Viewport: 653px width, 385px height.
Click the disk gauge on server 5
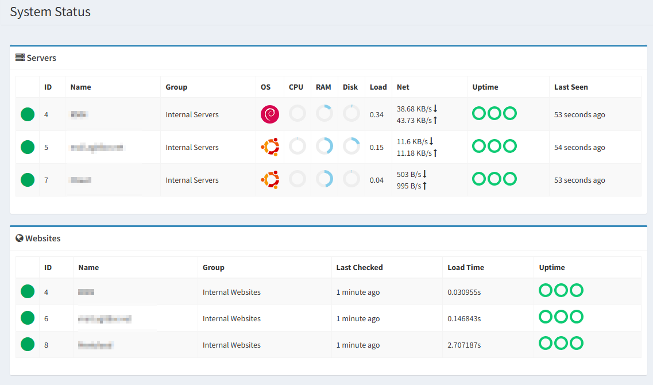[351, 147]
